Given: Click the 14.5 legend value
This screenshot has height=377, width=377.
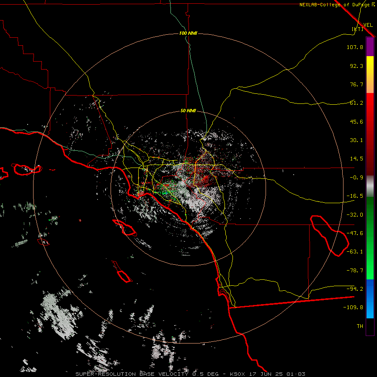Looking at the screenshot, I should [356, 159].
